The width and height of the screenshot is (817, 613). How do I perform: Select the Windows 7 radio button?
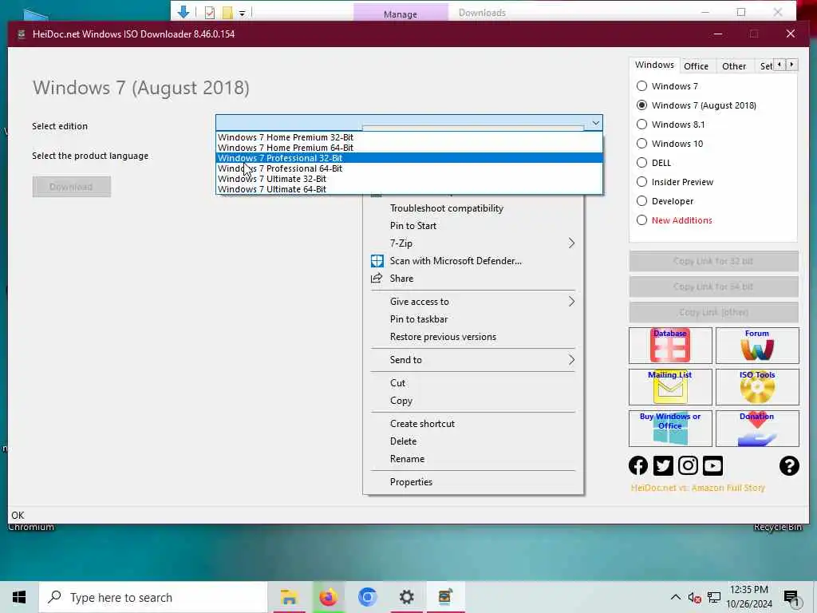[x=642, y=86]
